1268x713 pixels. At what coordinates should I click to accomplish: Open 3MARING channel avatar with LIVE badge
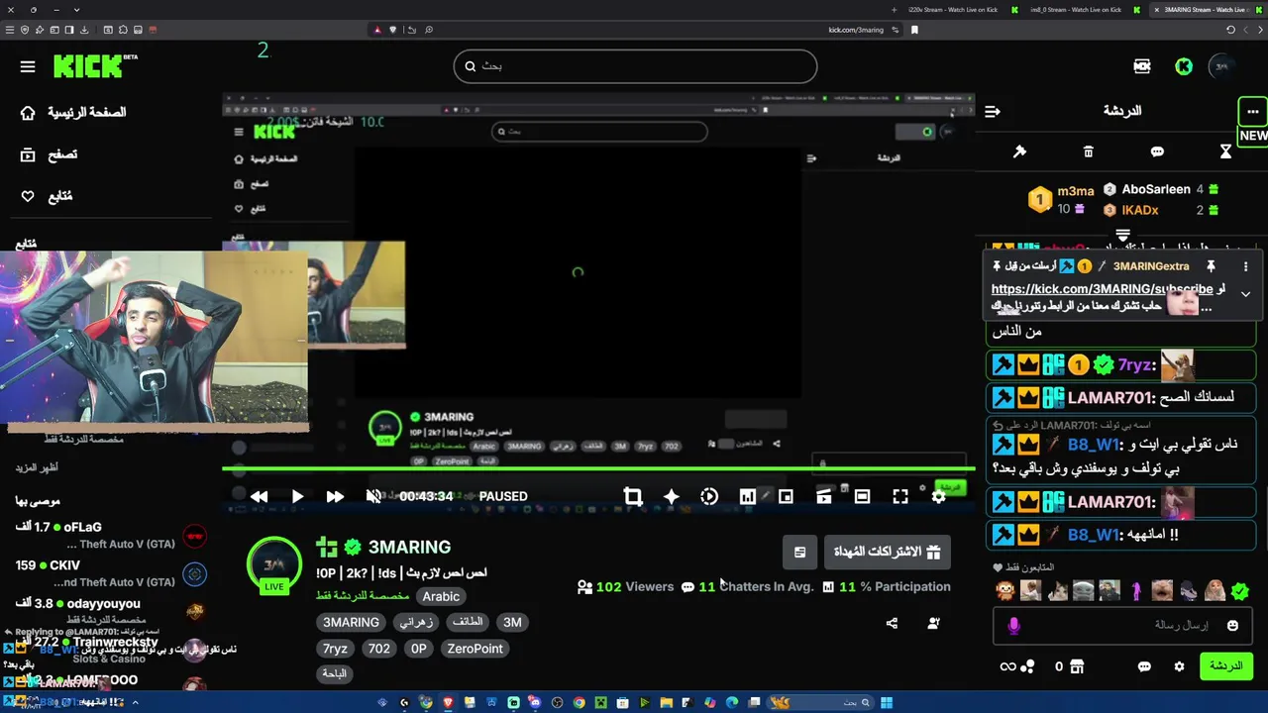(274, 566)
